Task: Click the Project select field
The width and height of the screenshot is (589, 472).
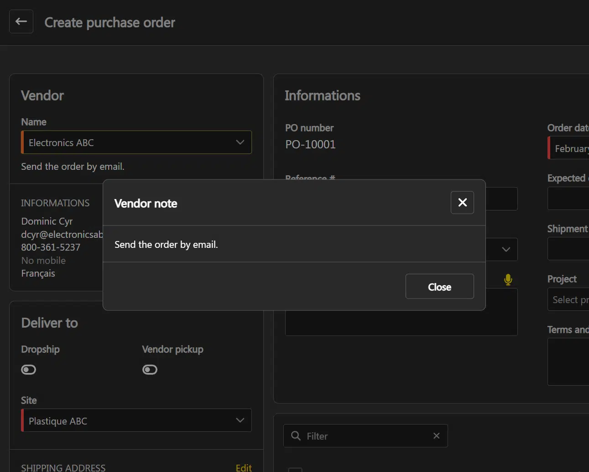Action: click(569, 300)
